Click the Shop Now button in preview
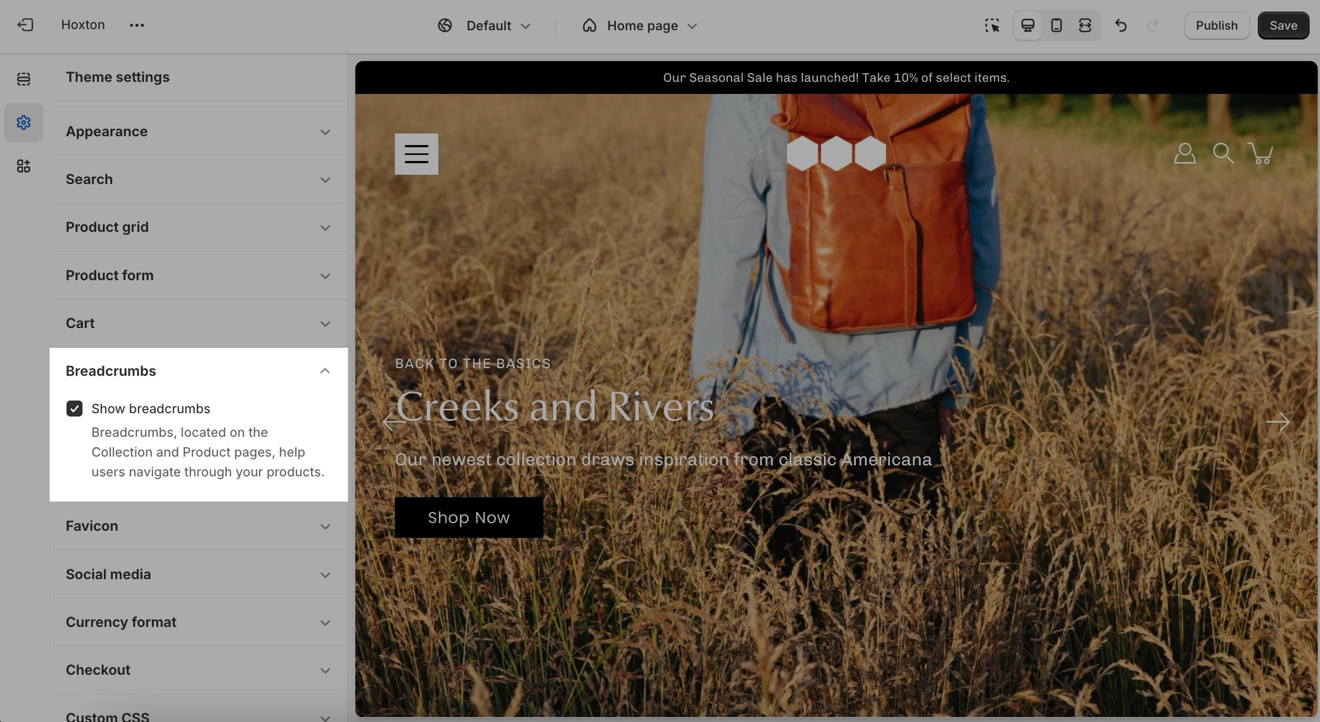The height and width of the screenshot is (722, 1320). (468, 518)
